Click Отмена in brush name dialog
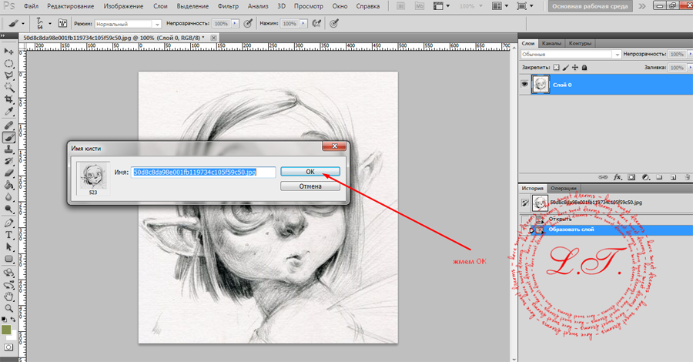Viewport: 693px width, 362px height. 310,186
